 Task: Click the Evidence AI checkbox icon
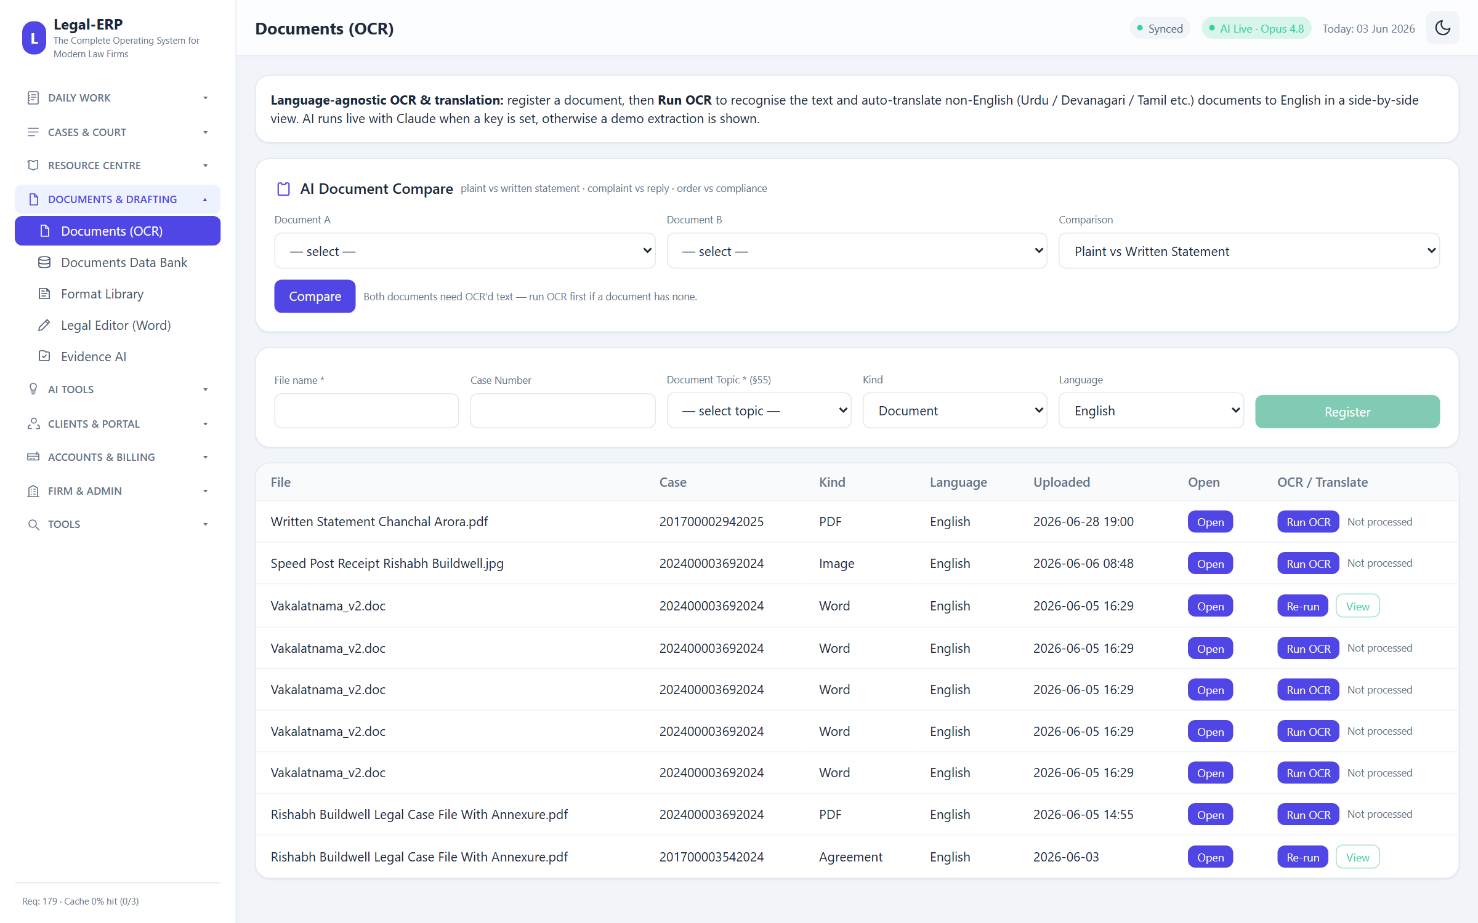pyautogui.click(x=44, y=357)
